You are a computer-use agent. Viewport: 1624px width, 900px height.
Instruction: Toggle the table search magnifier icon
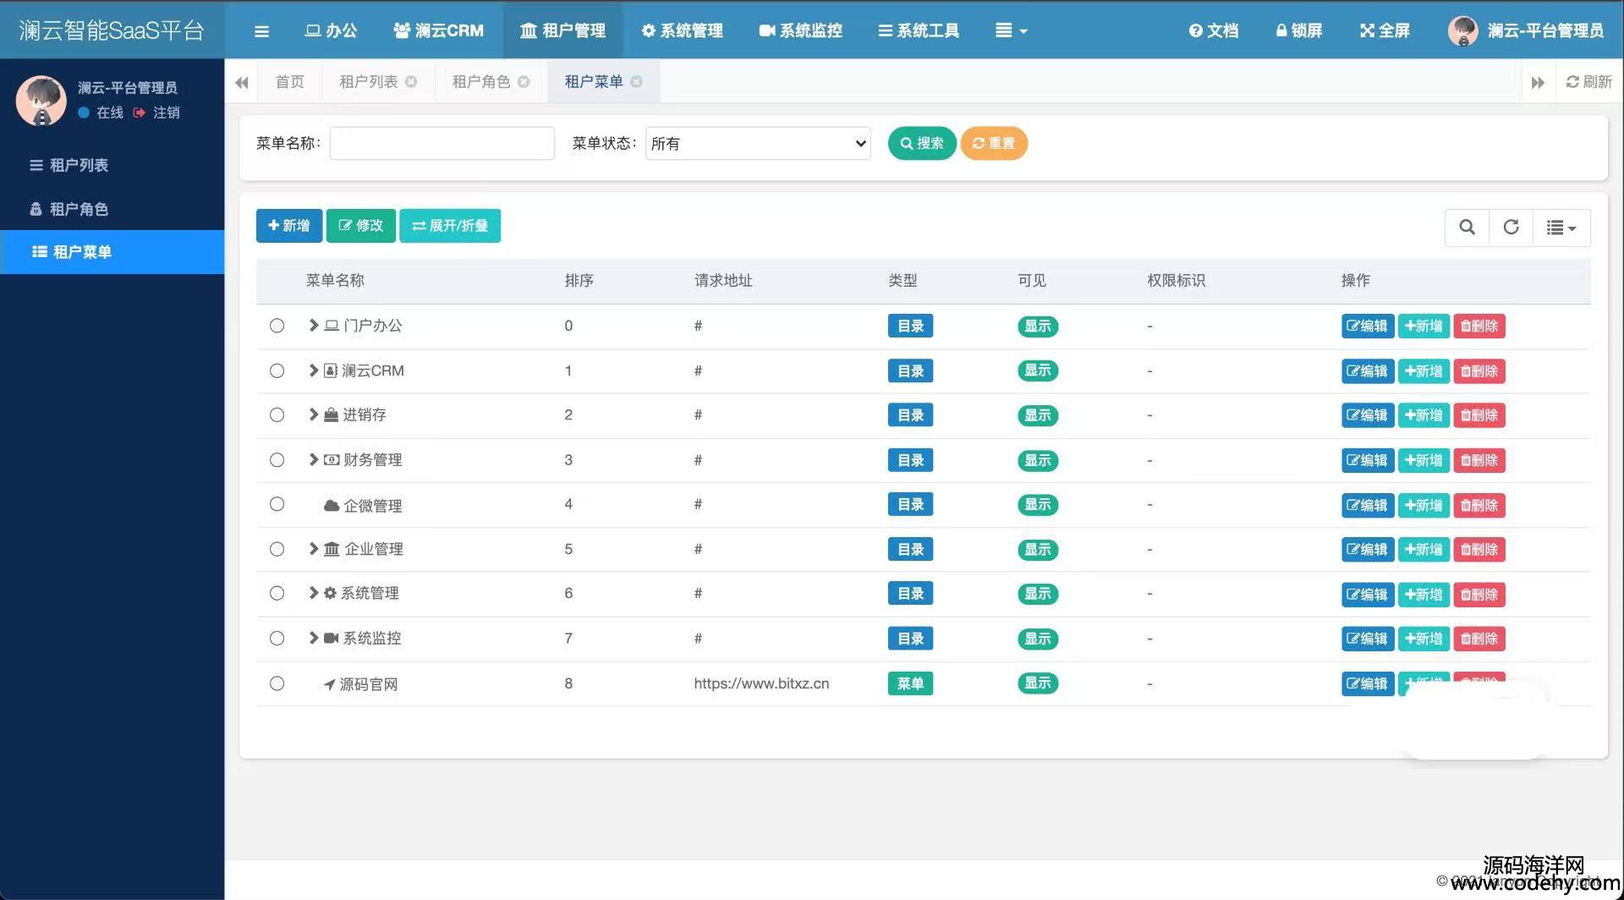(1468, 228)
